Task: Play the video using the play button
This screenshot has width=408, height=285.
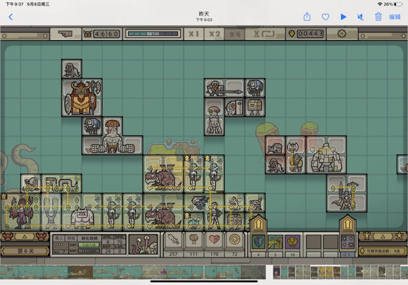Action: [x=344, y=17]
